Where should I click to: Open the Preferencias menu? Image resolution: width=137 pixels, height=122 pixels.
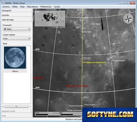(x=46, y=7)
